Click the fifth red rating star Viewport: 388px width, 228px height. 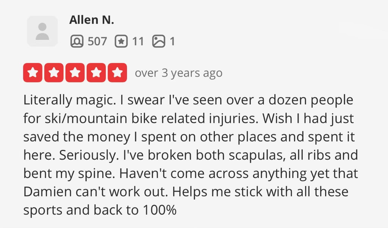click(x=117, y=73)
